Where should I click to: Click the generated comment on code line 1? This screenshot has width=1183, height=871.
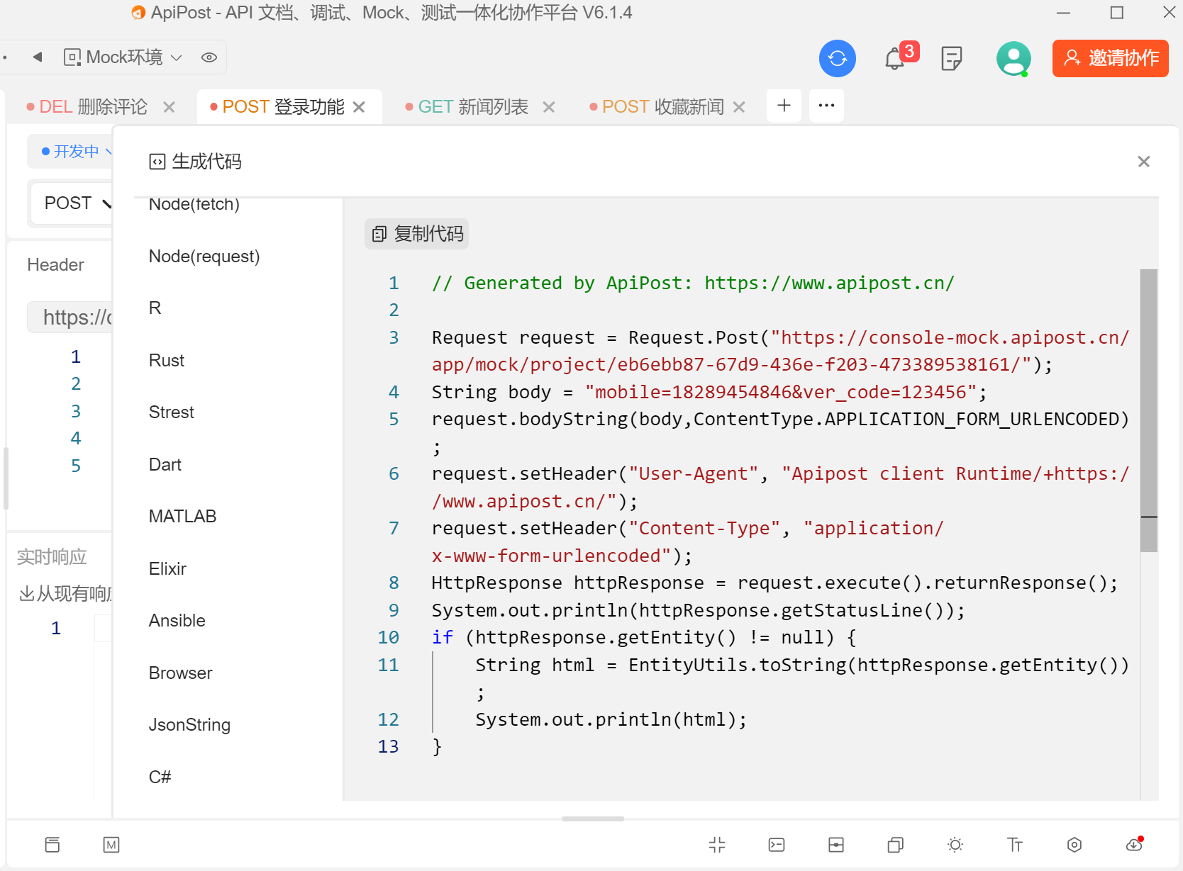pos(693,283)
